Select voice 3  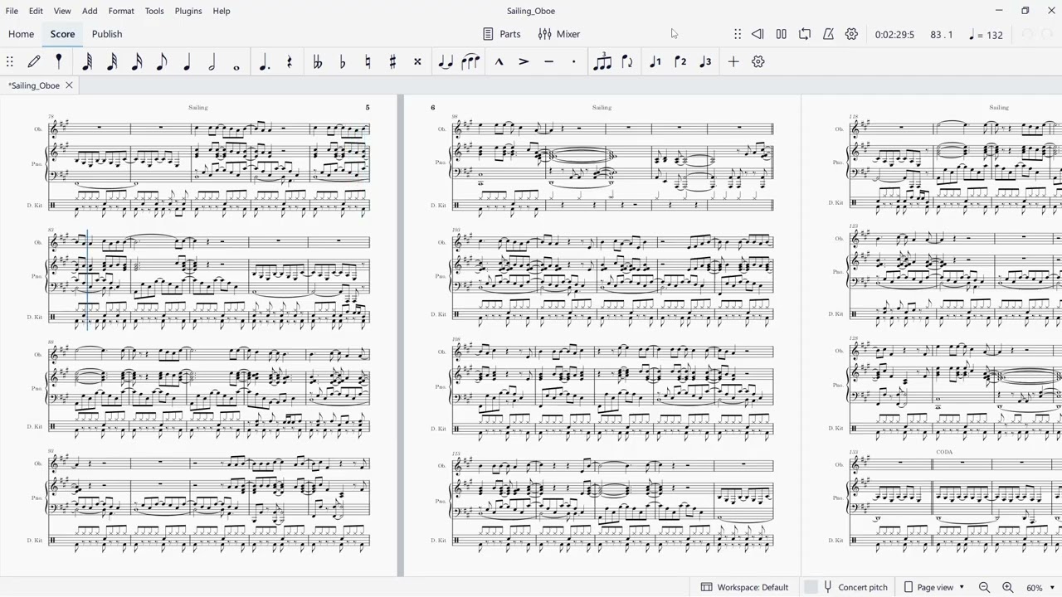pos(705,61)
